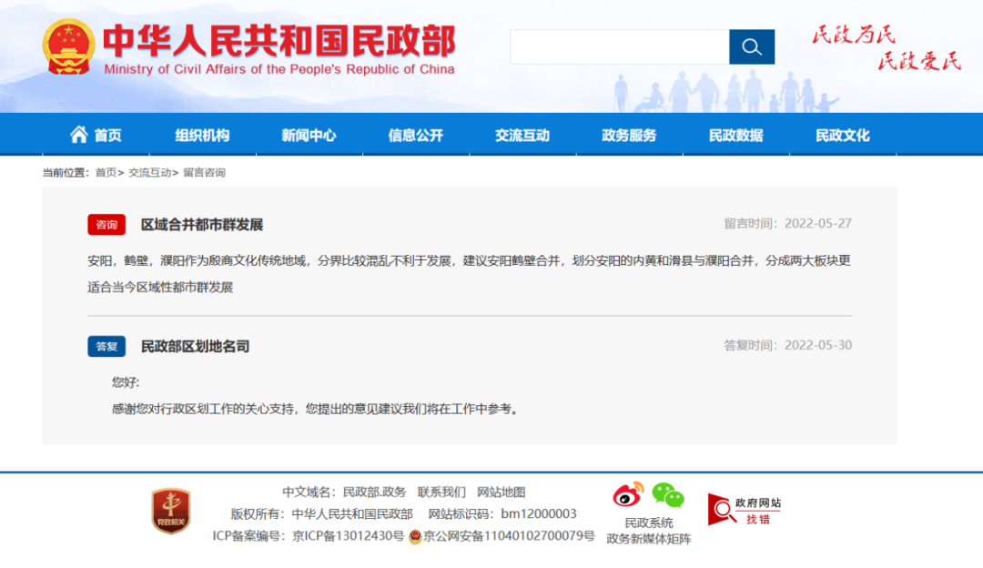983x568 pixels.
Task: Open the WeChat icon in footer
Action: (x=668, y=494)
